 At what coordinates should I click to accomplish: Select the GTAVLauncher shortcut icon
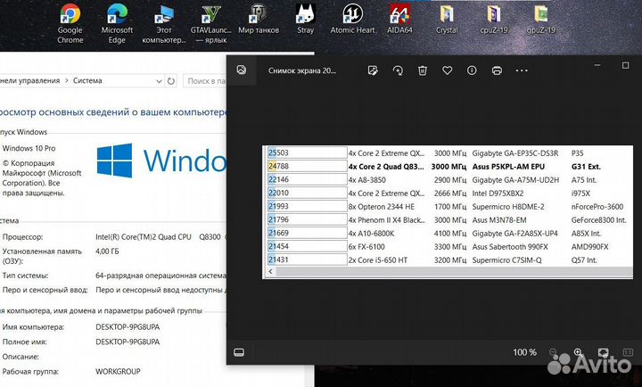(210, 24)
